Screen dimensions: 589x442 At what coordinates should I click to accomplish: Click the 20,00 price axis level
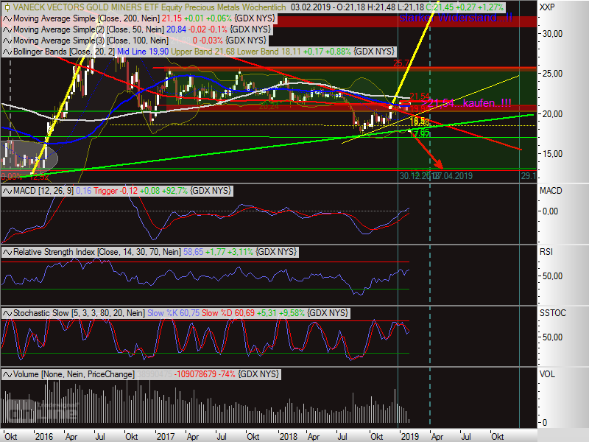pyautogui.click(x=553, y=114)
